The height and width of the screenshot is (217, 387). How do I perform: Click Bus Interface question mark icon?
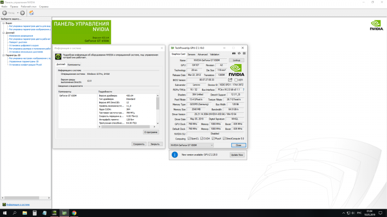tap(243, 89)
